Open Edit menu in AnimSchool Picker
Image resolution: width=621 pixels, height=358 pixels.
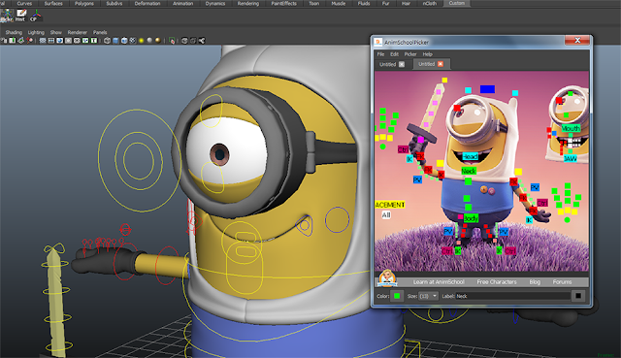(395, 54)
